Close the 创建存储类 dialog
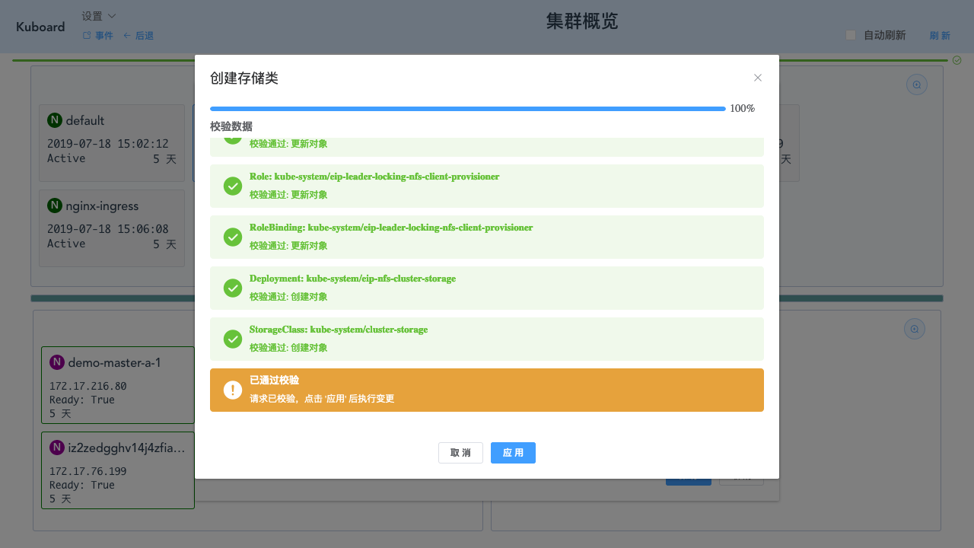The image size is (974, 548). (757, 78)
